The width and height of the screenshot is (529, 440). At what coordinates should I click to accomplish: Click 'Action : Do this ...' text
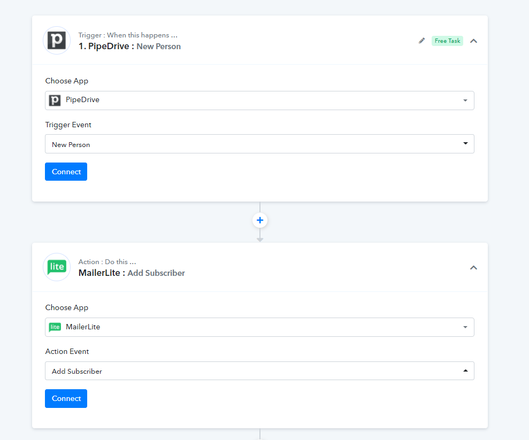[x=108, y=261]
